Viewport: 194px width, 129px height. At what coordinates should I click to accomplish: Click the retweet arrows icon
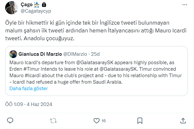[x=53, y=121]
